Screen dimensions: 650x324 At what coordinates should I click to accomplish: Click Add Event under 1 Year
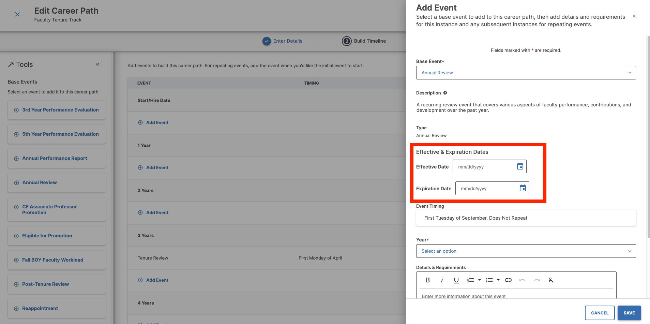tap(153, 167)
